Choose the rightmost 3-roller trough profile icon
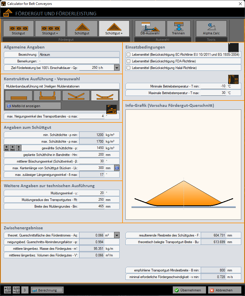This screenshot has width=245, height=296. pos(105,95)
